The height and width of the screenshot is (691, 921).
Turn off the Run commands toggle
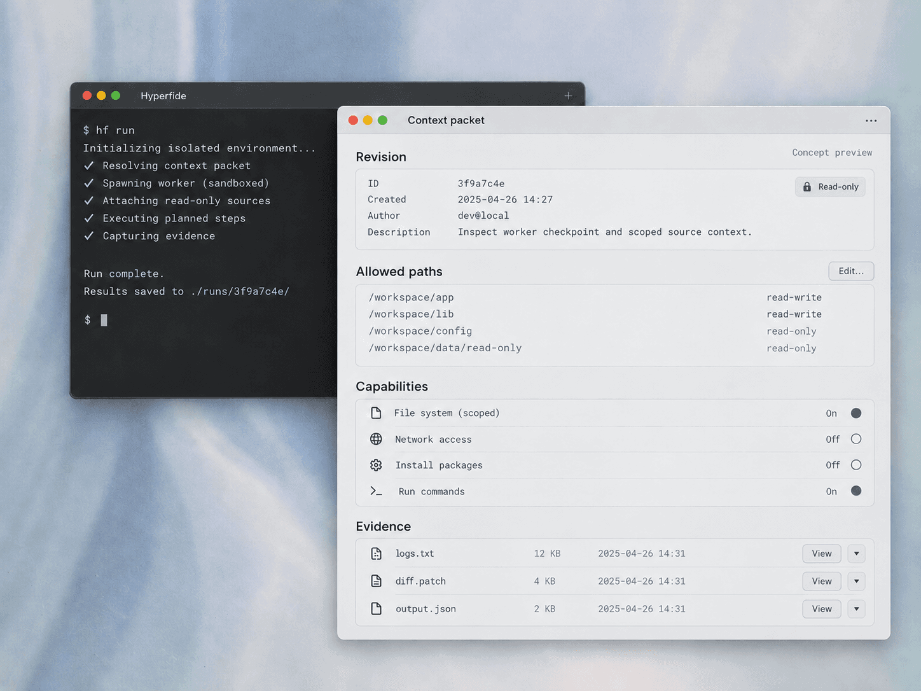tap(856, 491)
